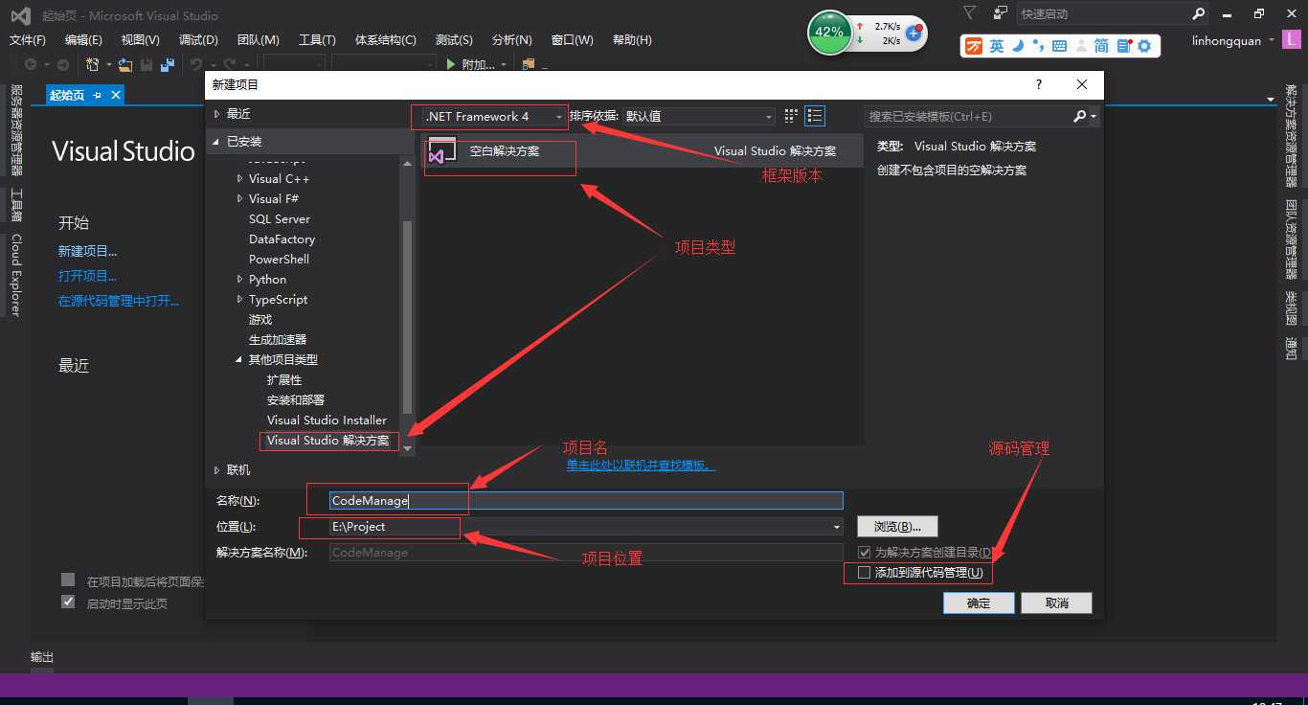Click the 确定 button
Screen dimensions: 1308x705
979,603
